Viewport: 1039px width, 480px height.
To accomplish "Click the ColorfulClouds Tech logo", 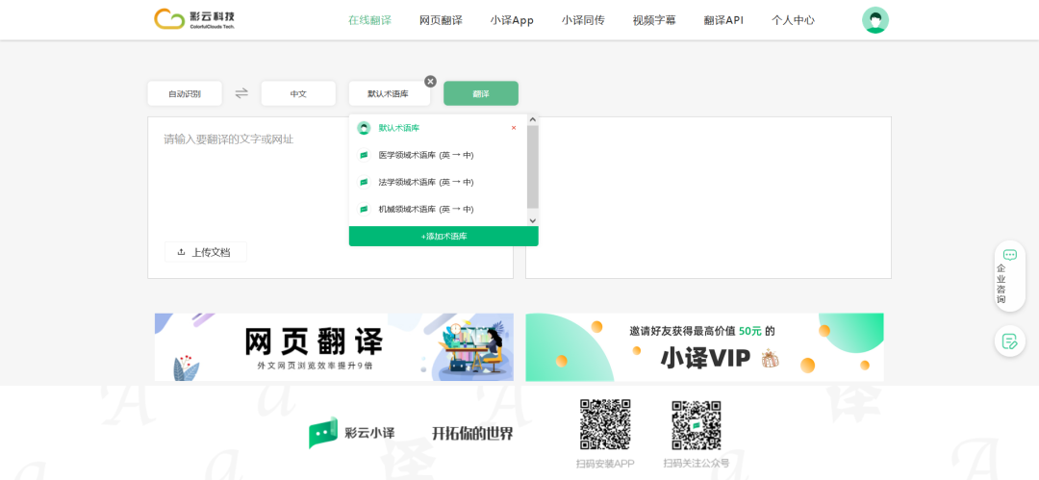I will (194, 18).
